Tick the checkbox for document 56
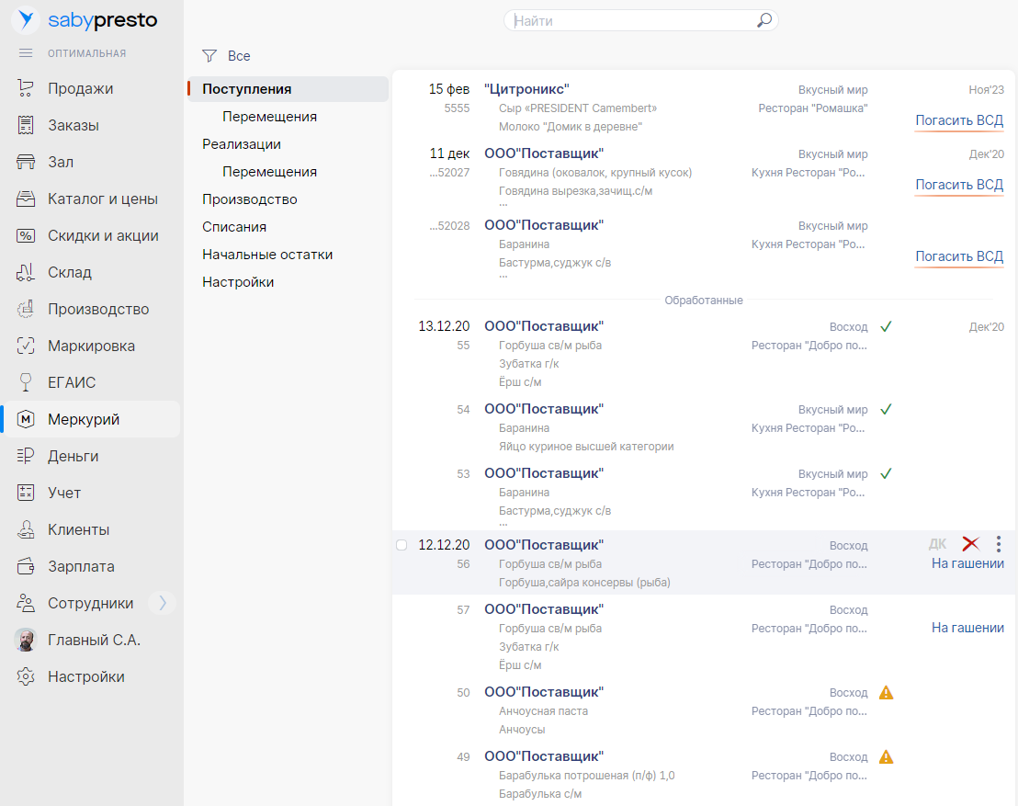The width and height of the screenshot is (1018, 806). 402,545
